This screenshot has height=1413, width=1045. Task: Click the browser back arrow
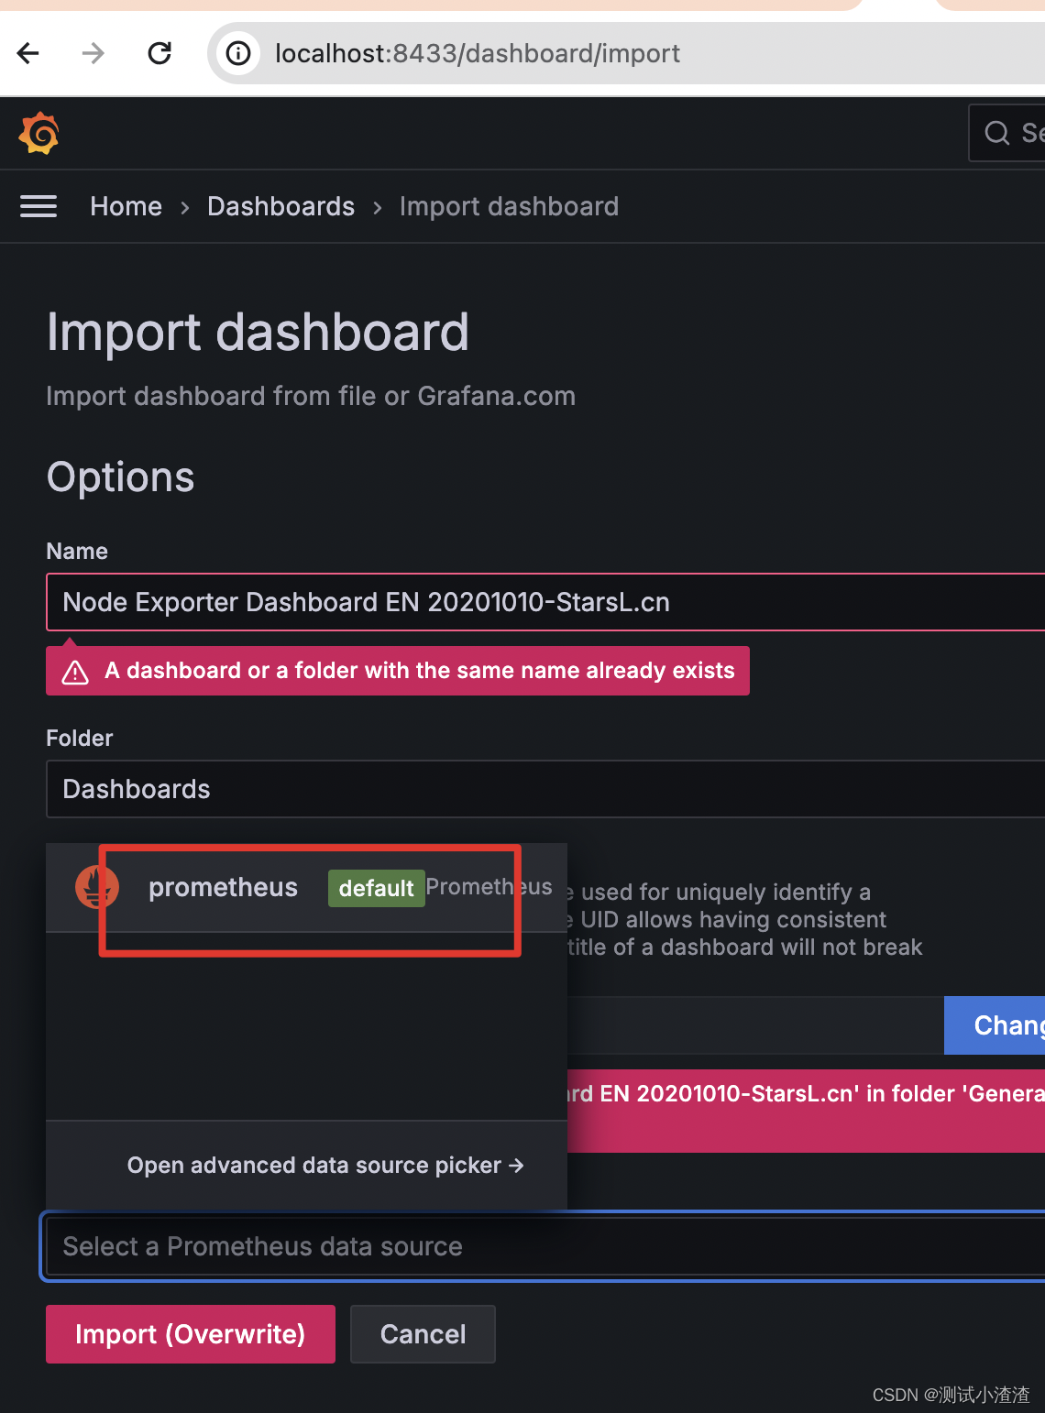[x=28, y=53]
